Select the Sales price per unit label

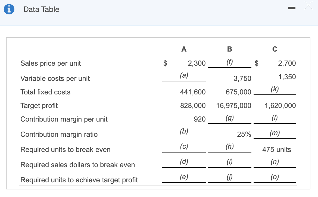[x=50, y=63]
